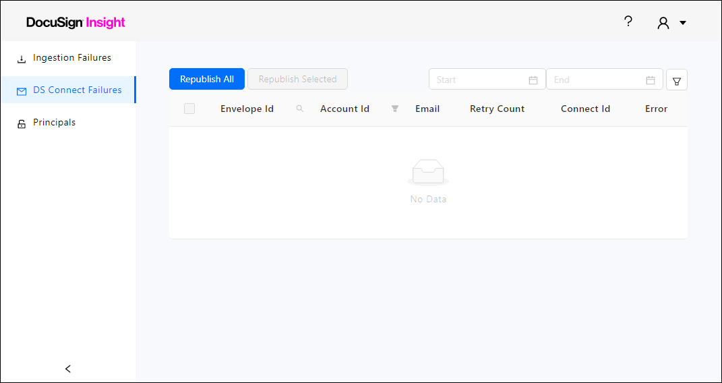Click the Start date input field

click(480, 80)
